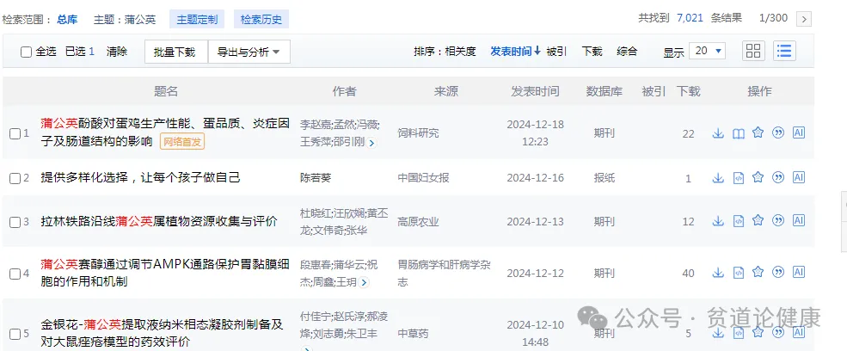Cite the 饲料研究 article using the quote icon
Image resolution: width=847 pixels, height=351 pixels.
(778, 132)
